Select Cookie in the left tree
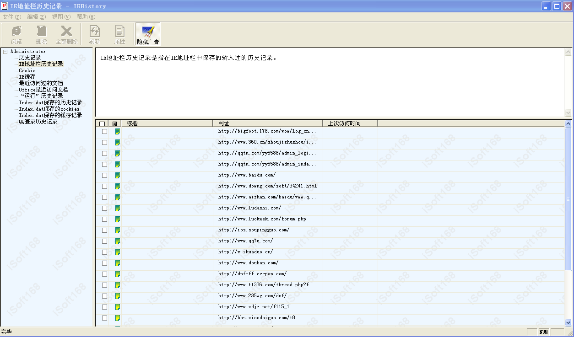The height and width of the screenshot is (337, 574). pyautogui.click(x=27, y=71)
